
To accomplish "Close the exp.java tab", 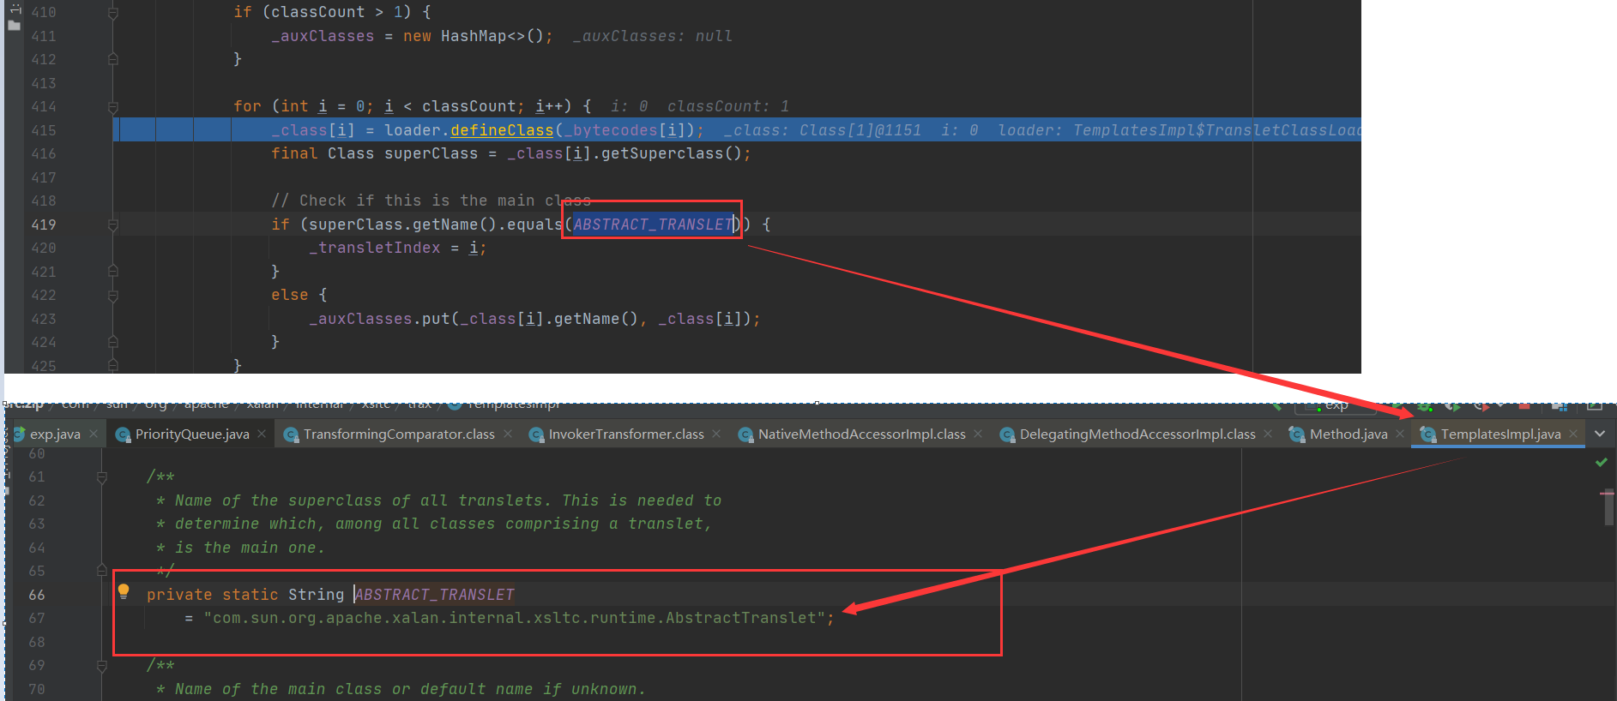I will pos(94,434).
